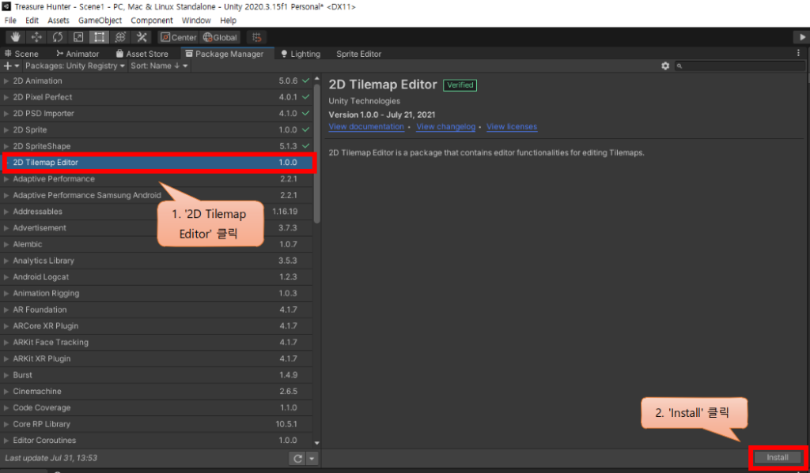Select the Android Logcat package
The width and height of the screenshot is (810, 473).
pos(157,277)
